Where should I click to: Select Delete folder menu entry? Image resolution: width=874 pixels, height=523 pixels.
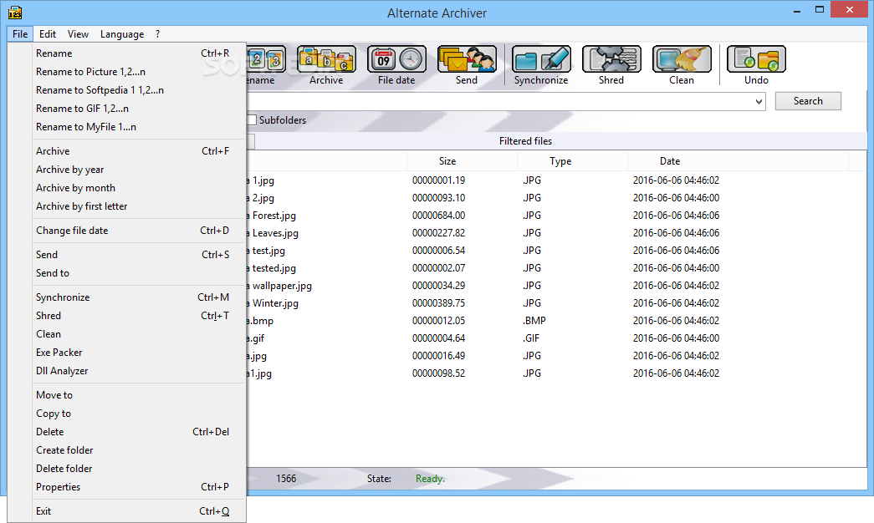139,469
